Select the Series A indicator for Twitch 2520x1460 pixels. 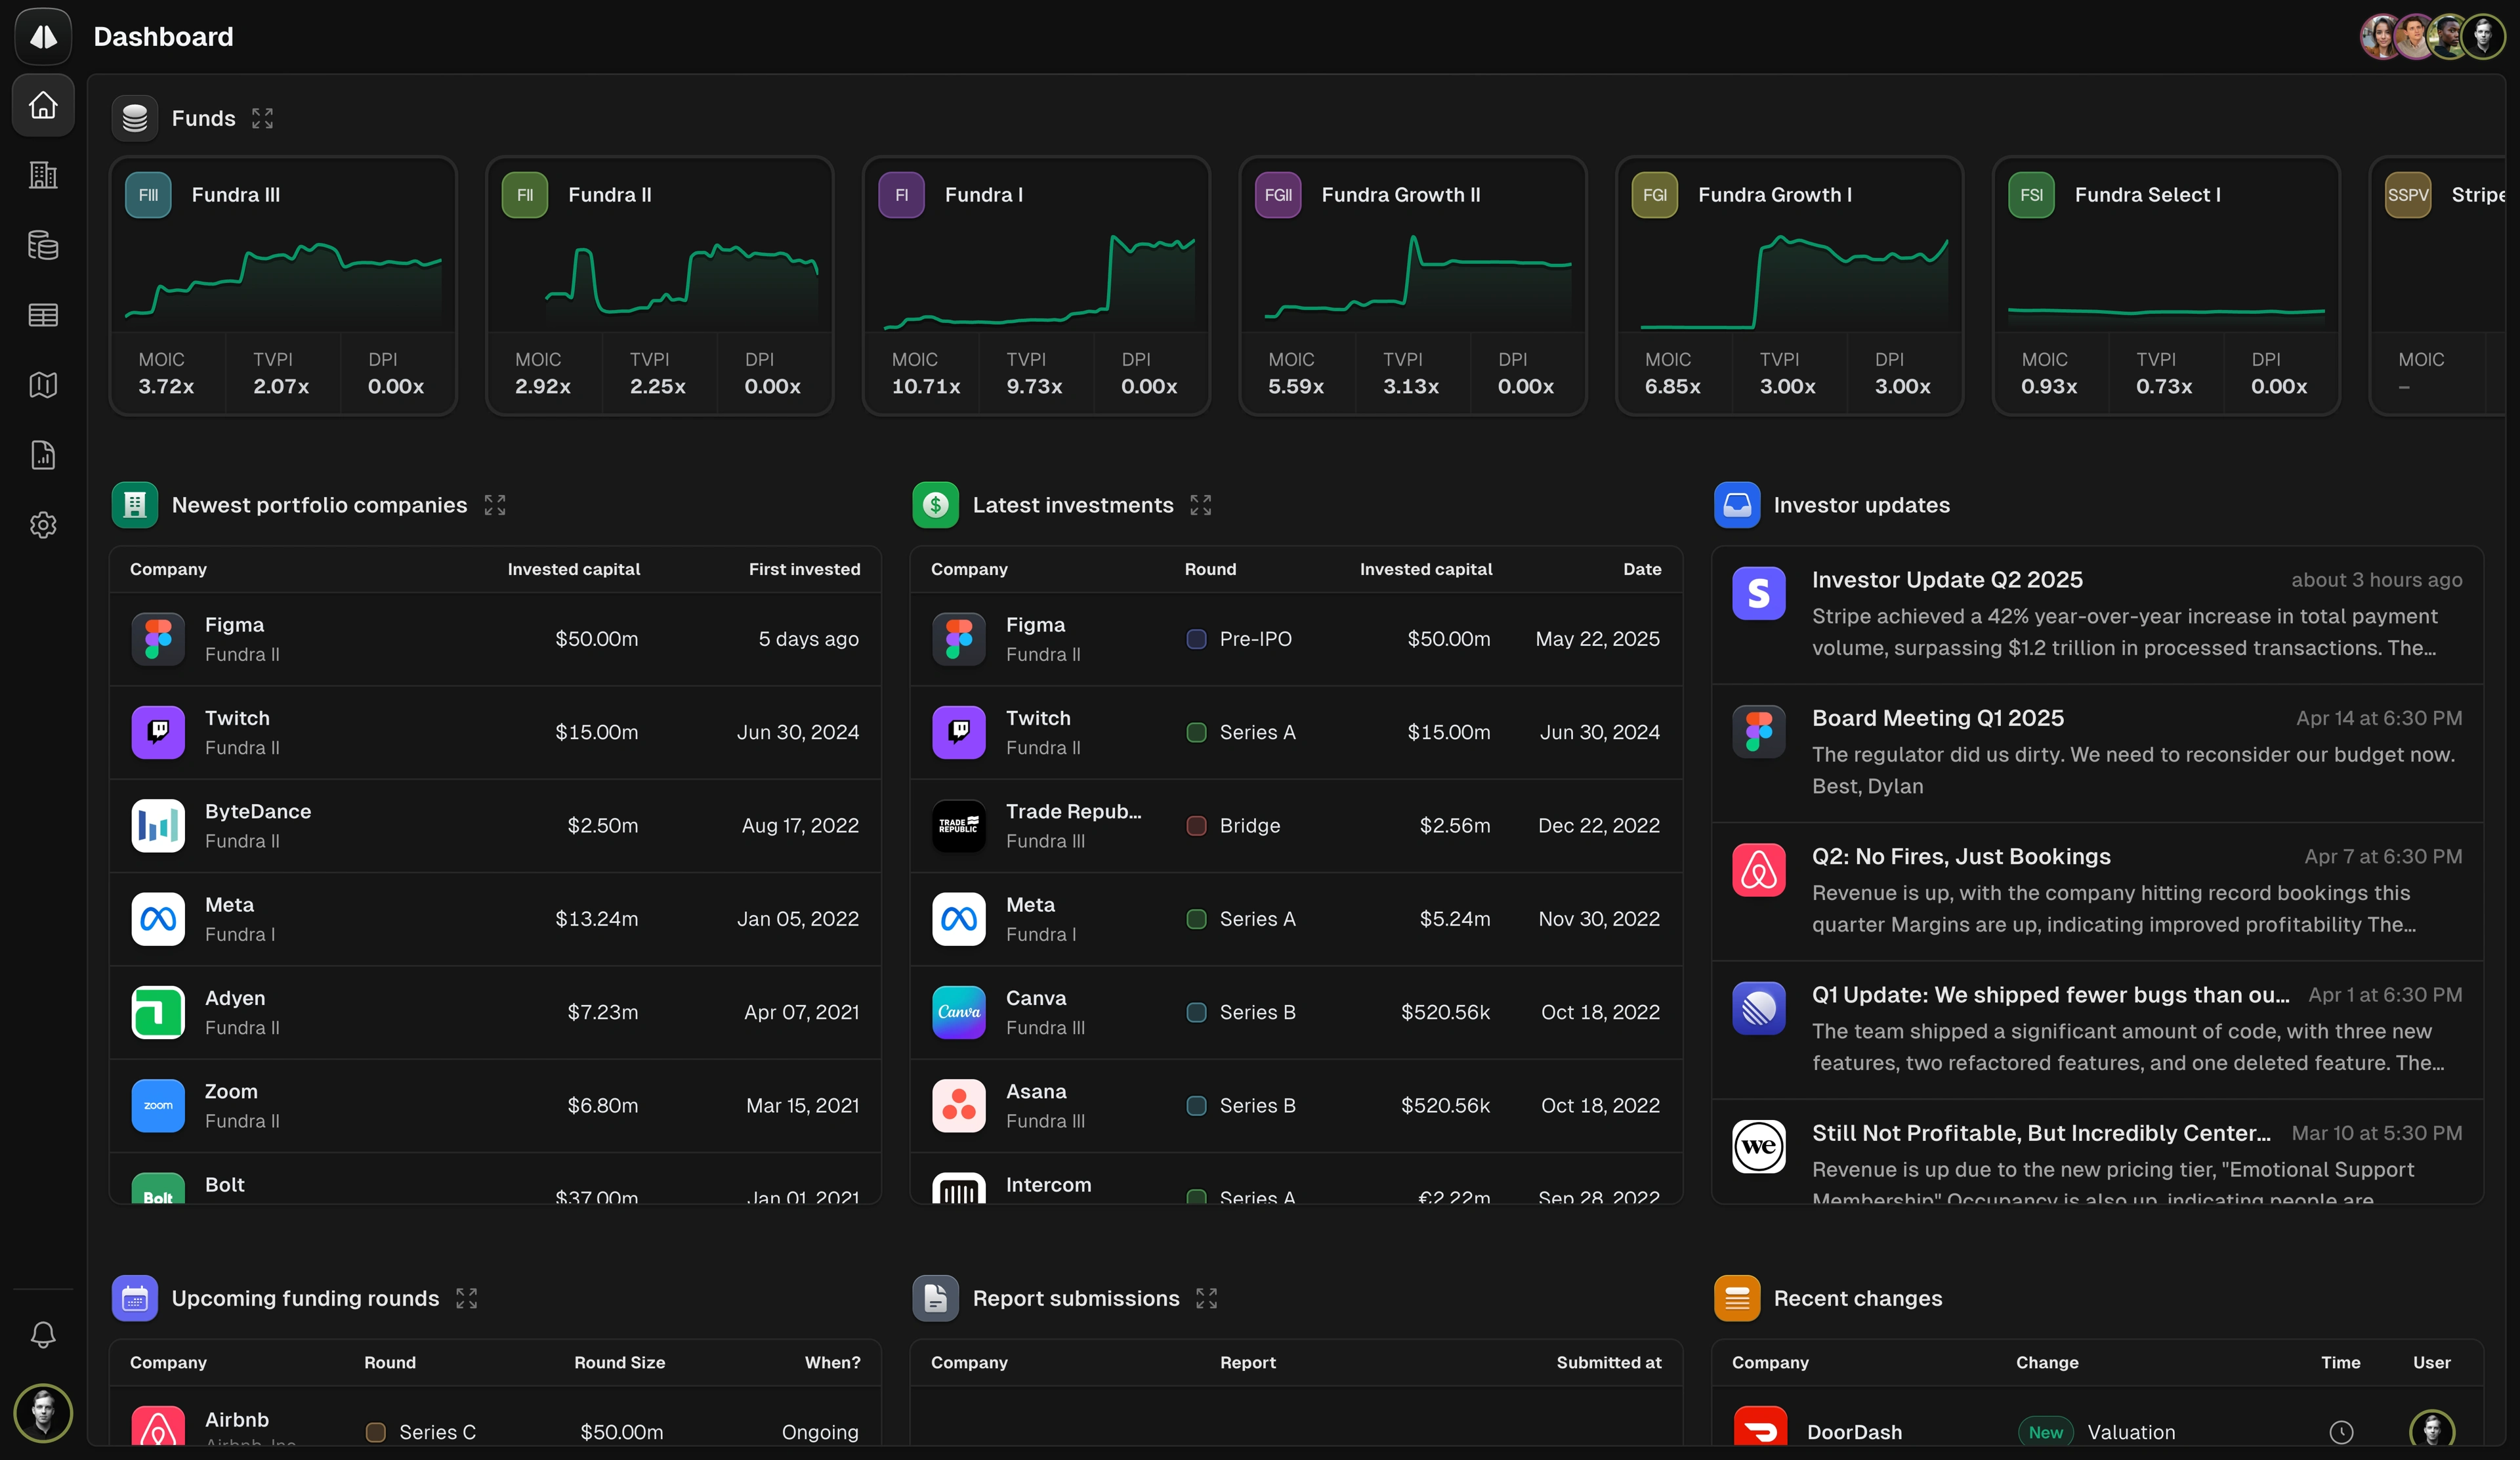(1196, 732)
